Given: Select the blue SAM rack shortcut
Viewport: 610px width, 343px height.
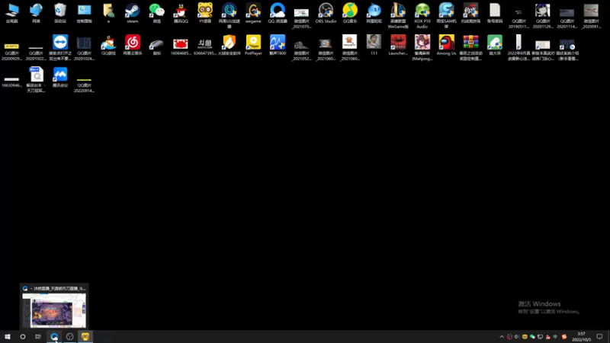Looking at the screenshot, I should (446, 15).
